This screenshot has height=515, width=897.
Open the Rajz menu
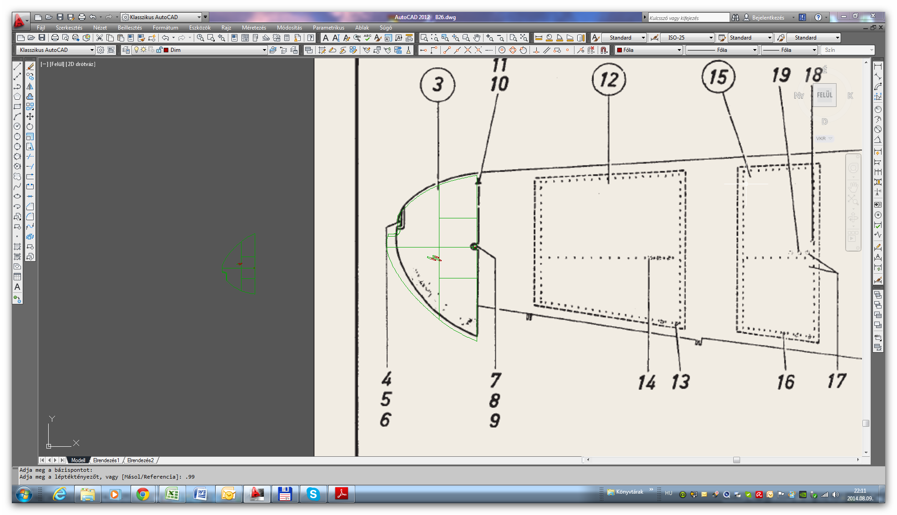tap(226, 28)
